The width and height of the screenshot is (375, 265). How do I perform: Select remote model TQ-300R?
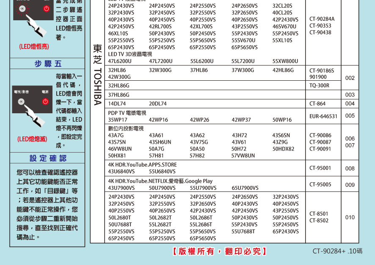coord(319,85)
